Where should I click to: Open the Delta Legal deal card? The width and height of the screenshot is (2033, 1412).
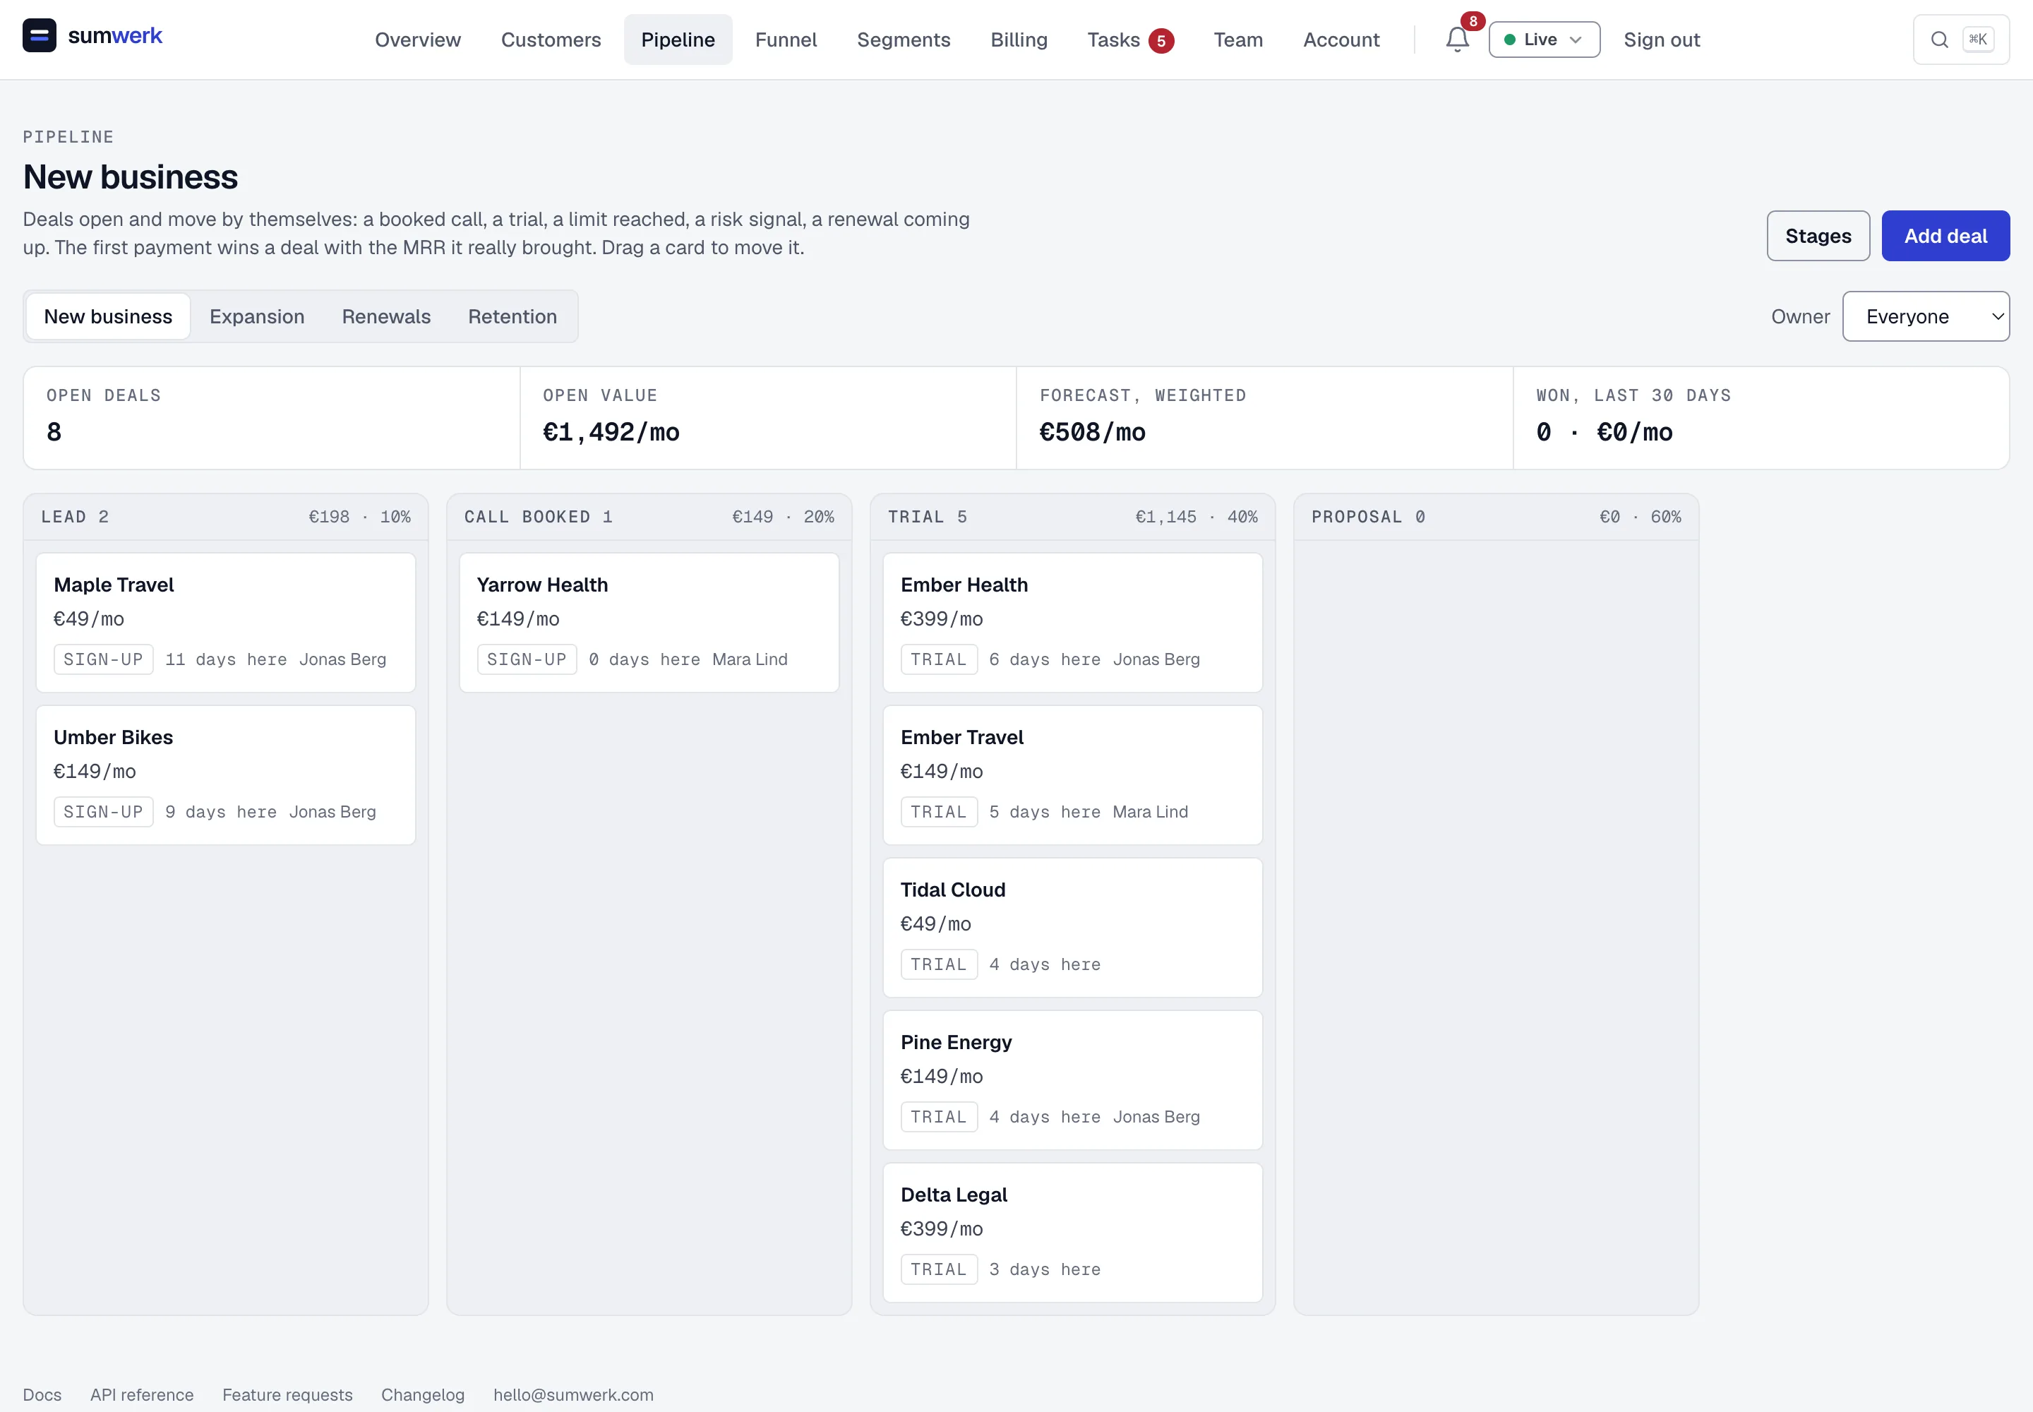point(1072,1231)
